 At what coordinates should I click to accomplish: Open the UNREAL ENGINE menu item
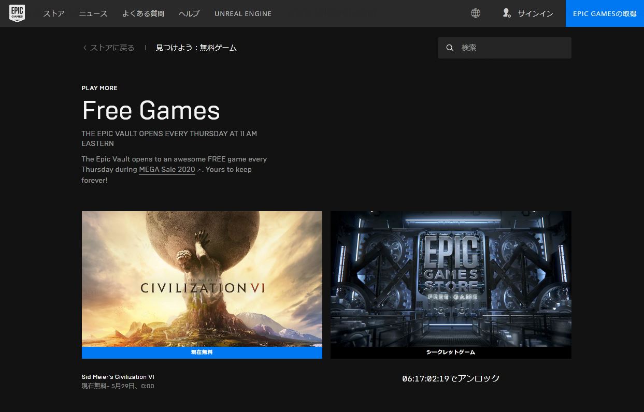243,13
